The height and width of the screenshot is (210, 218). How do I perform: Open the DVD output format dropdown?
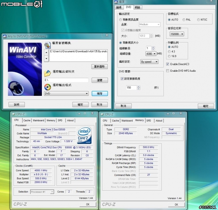pos(66,93)
